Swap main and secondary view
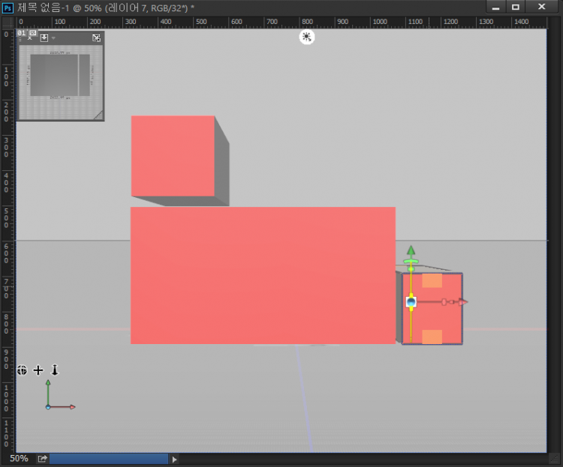Image resolution: width=563 pixels, height=467 pixels. tap(96, 37)
